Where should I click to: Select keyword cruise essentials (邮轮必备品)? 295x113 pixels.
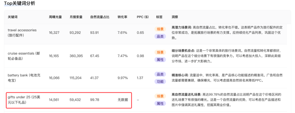click(x=24, y=56)
